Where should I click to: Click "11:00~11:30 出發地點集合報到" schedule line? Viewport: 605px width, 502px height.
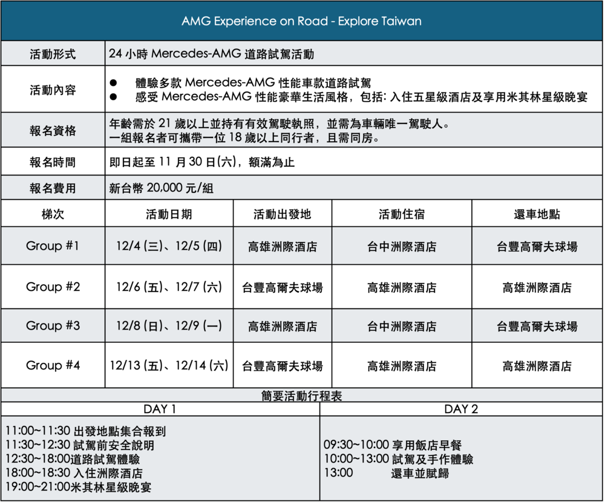pyautogui.click(x=86, y=431)
